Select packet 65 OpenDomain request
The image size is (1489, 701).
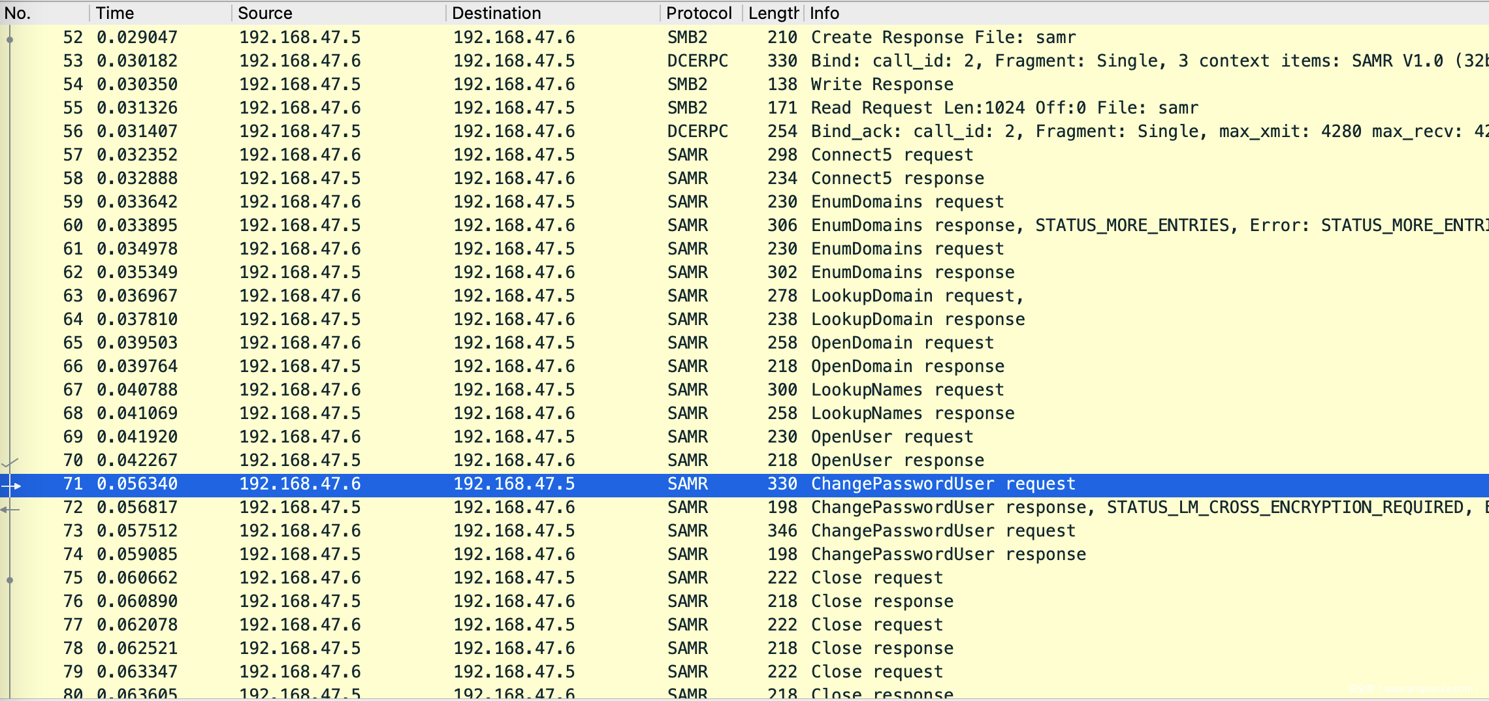[744, 343]
